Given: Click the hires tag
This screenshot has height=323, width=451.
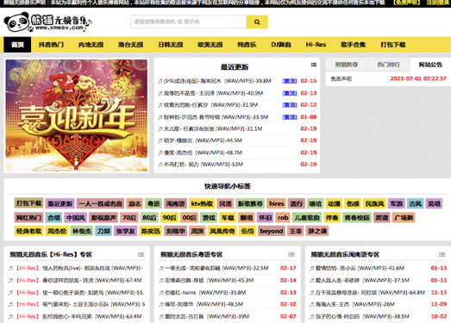Looking at the screenshot, I should [276, 204].
